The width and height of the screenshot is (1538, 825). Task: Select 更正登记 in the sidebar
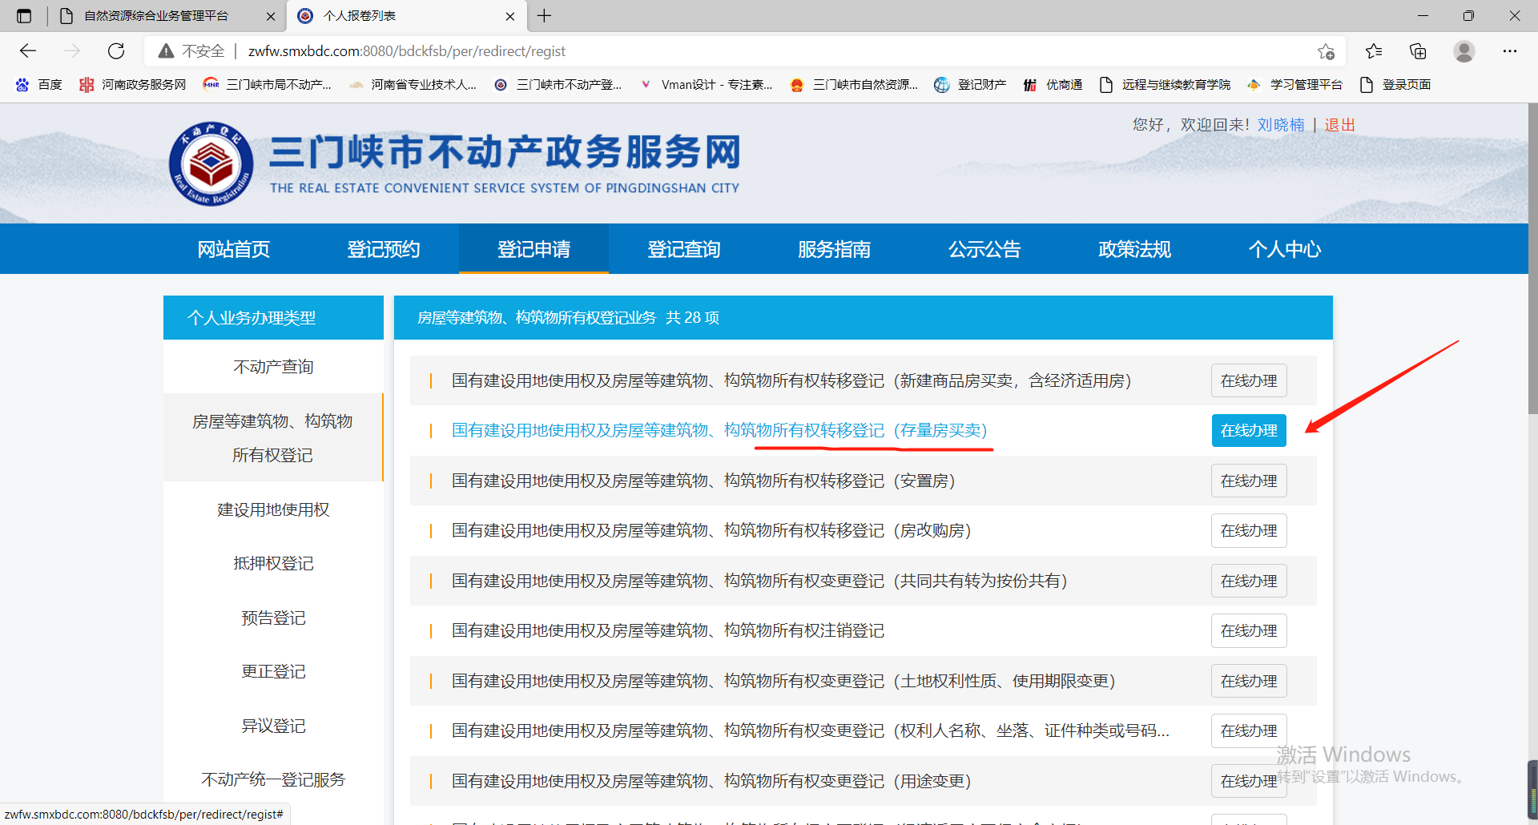click(273, 671)
